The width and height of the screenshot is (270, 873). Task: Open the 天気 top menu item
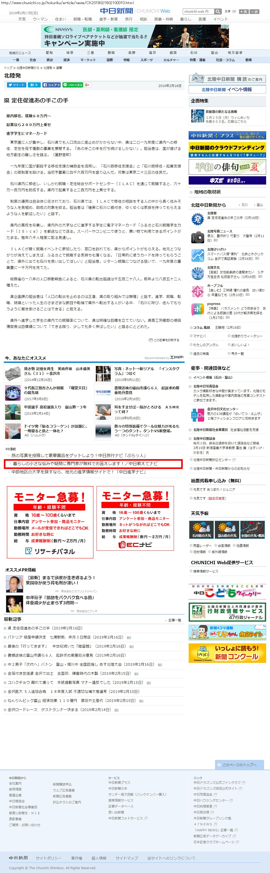[22, 19]
